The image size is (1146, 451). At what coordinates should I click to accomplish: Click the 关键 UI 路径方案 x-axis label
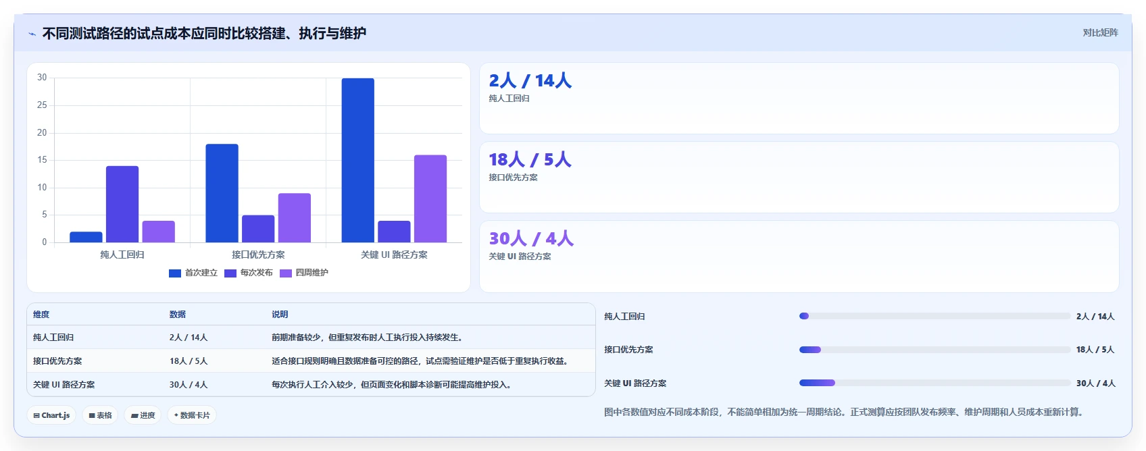394,255
